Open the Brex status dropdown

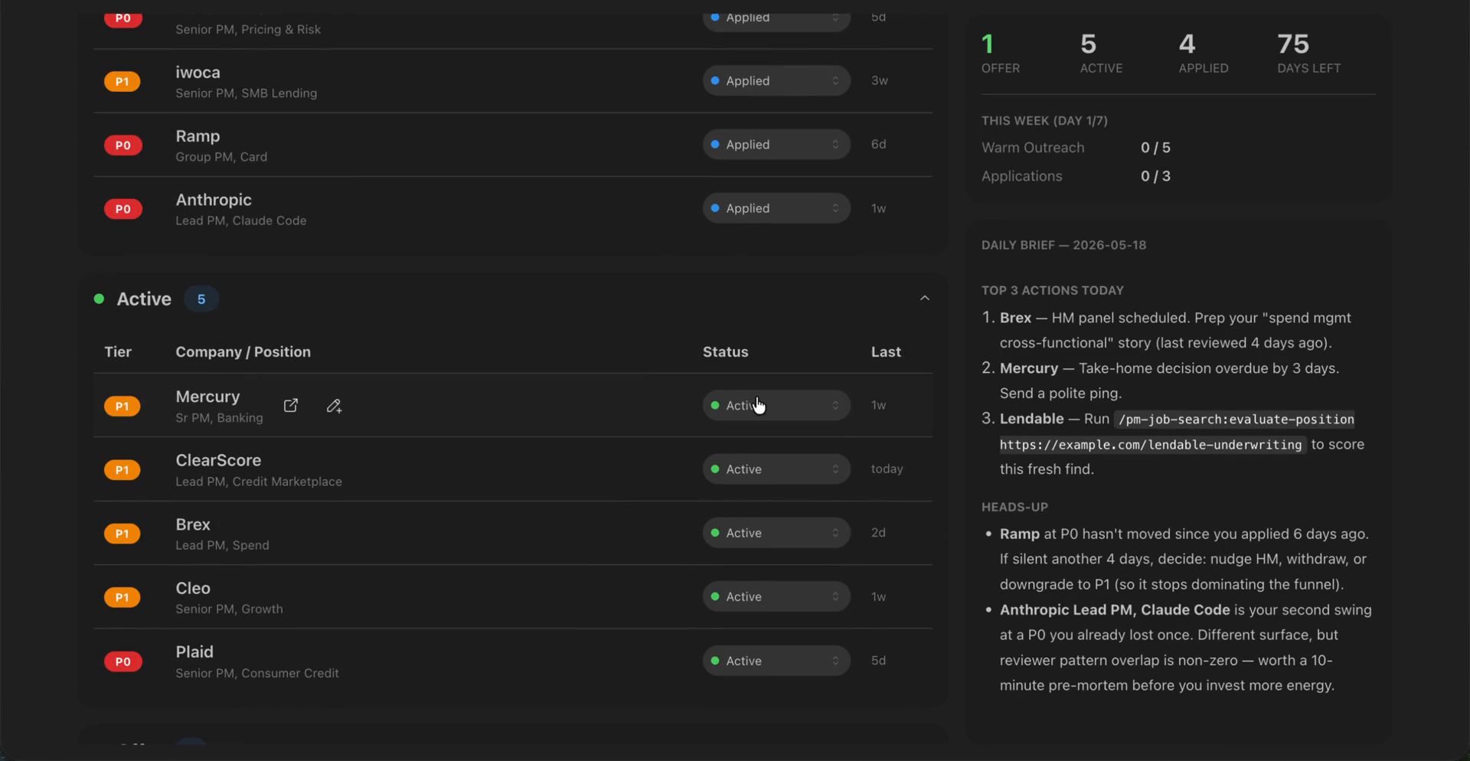[x=776, y=533]
